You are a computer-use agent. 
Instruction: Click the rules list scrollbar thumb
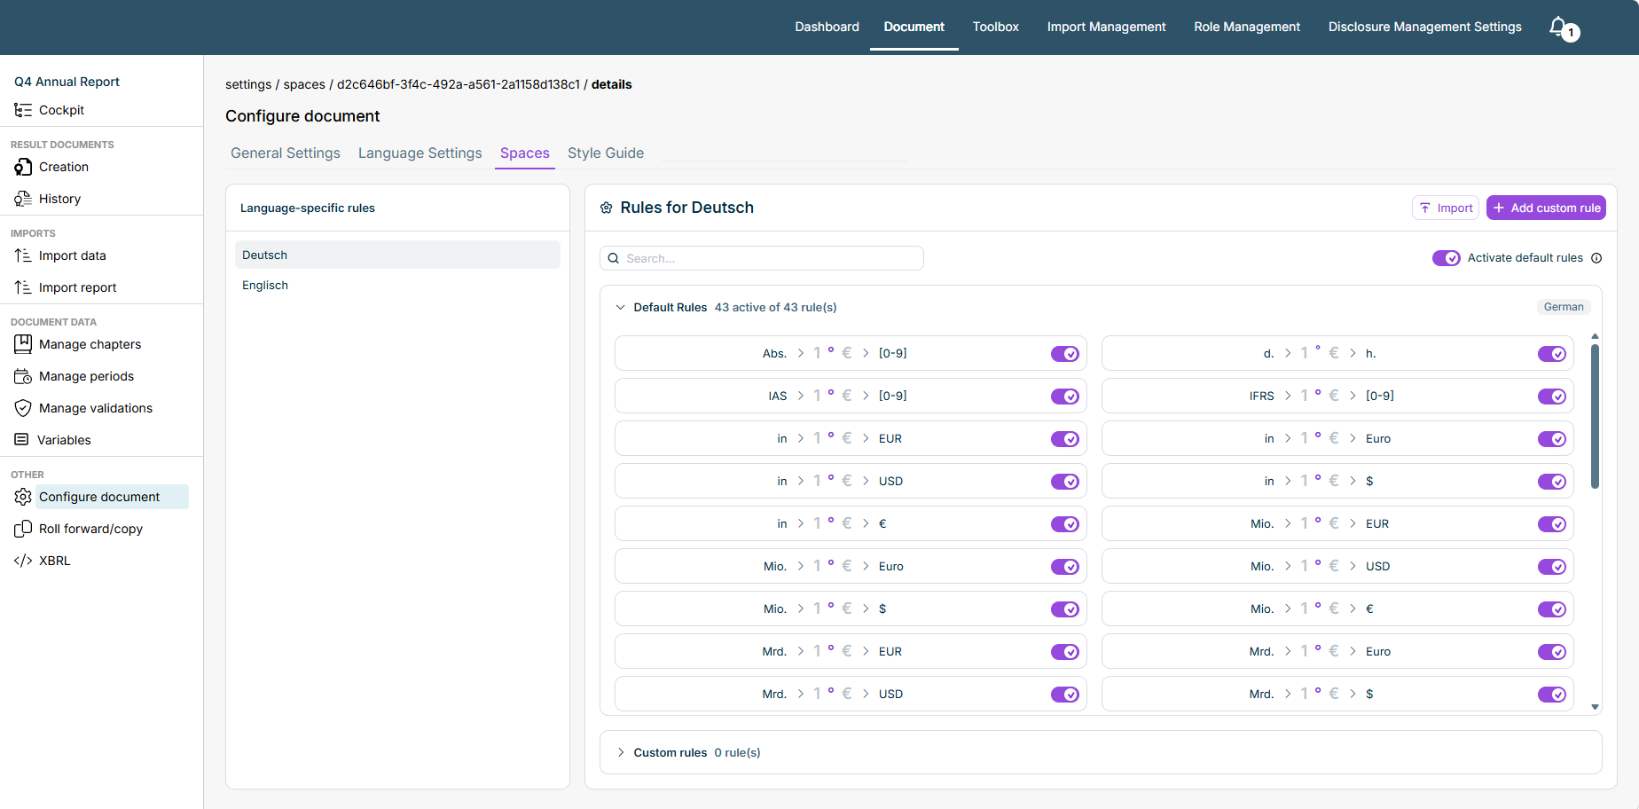1595,416
